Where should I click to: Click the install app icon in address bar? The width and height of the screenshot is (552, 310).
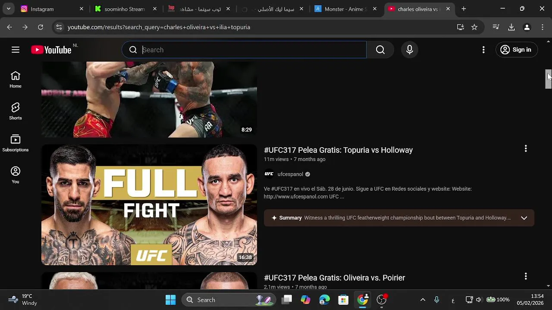click(461, 27)
